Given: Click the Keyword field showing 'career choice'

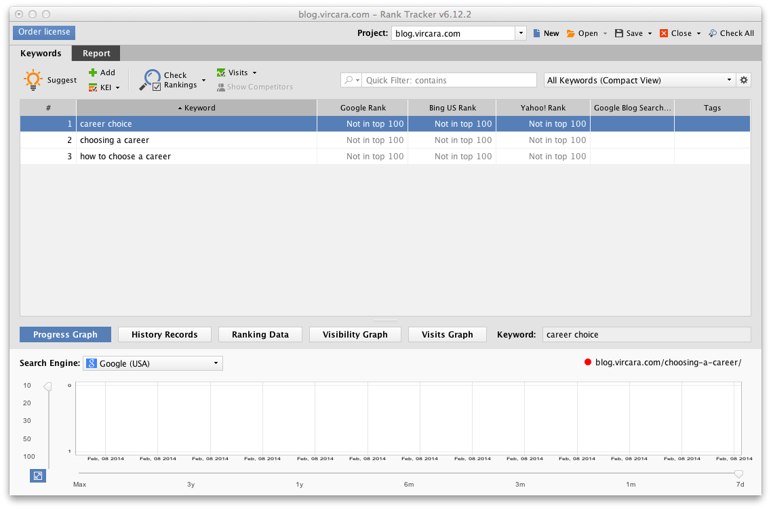Looking at the screenshot, I should tap(647, 335).
